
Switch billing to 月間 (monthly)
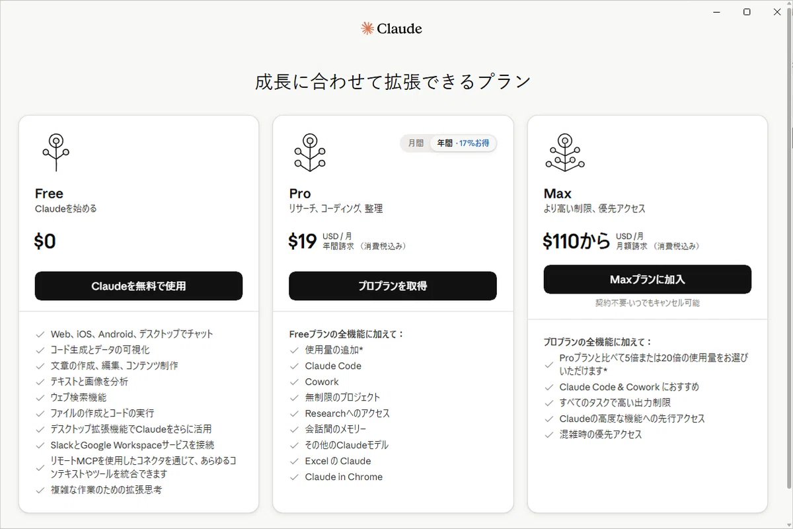tap(416, 143)
